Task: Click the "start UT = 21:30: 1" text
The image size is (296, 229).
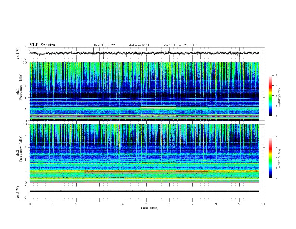Action: point(181,45)
